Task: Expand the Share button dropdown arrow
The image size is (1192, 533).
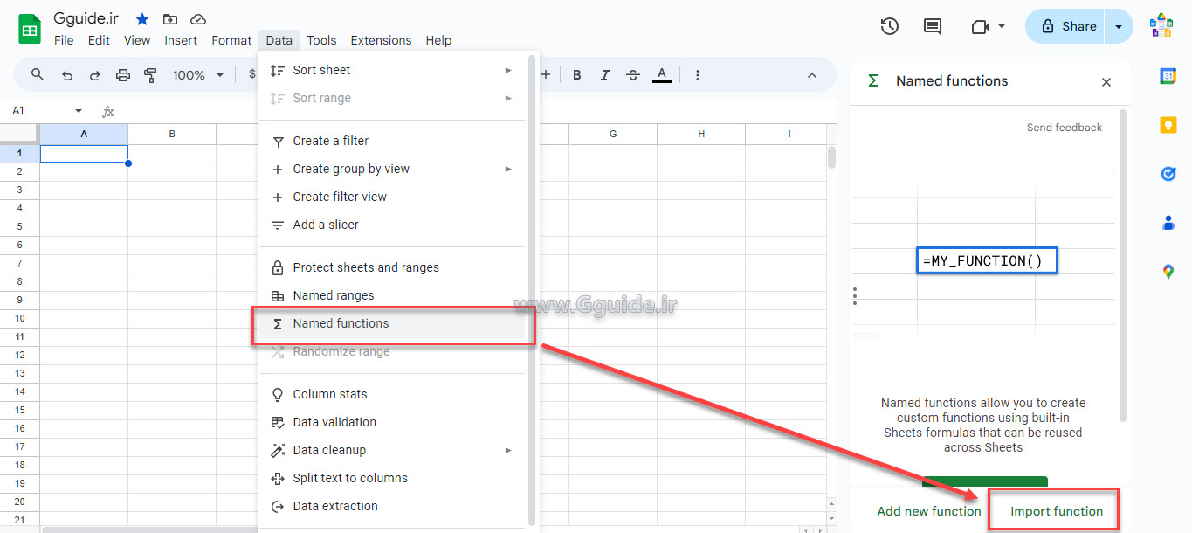Action: coord(1119,26)
